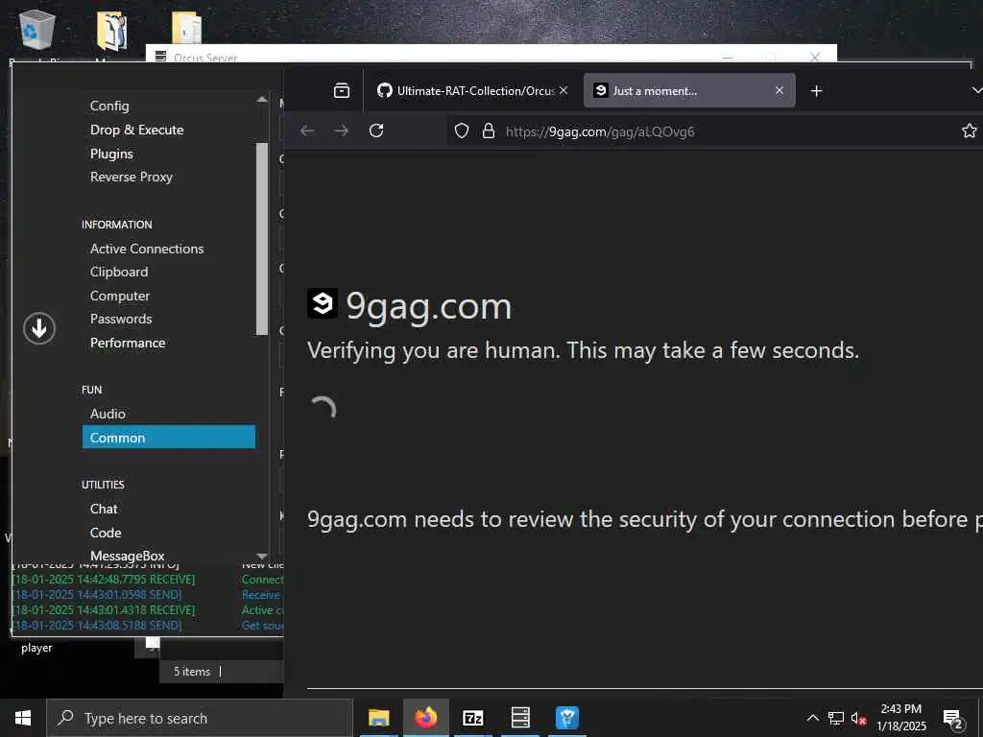Show hidden system tray icons

812,718
